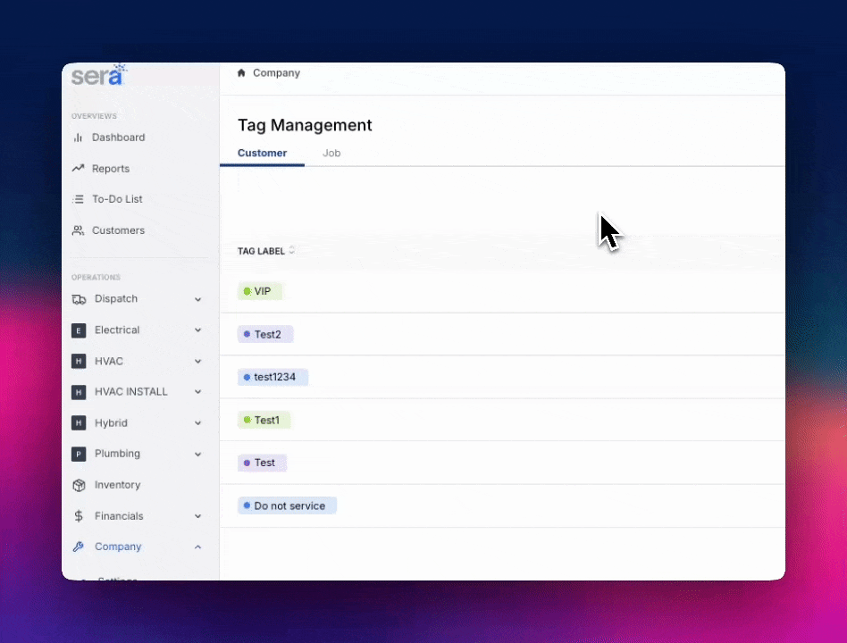Select the Customer tab
The image size is (847, 643).
(x=262, y=153)
